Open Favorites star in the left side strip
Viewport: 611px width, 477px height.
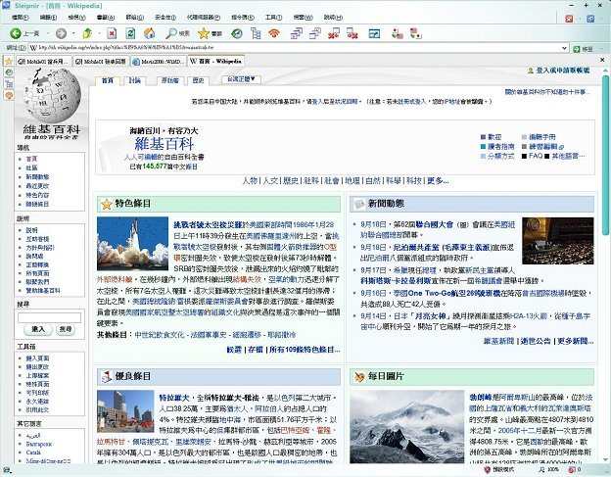[x=9, y=61]
